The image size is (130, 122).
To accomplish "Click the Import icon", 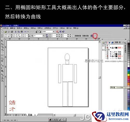I will (37, 32).
